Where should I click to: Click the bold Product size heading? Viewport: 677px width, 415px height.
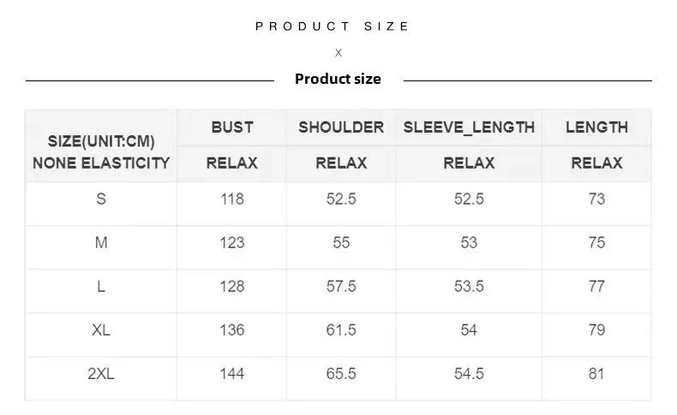point(338,79)
